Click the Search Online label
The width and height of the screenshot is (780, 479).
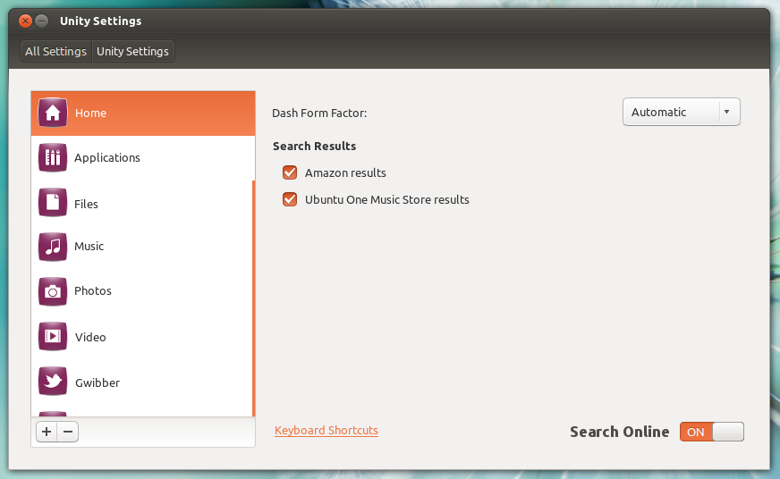619,432
